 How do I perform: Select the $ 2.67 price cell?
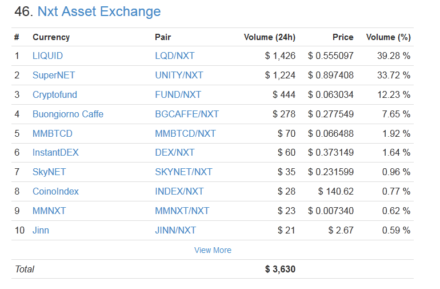(x=341, y=230)
